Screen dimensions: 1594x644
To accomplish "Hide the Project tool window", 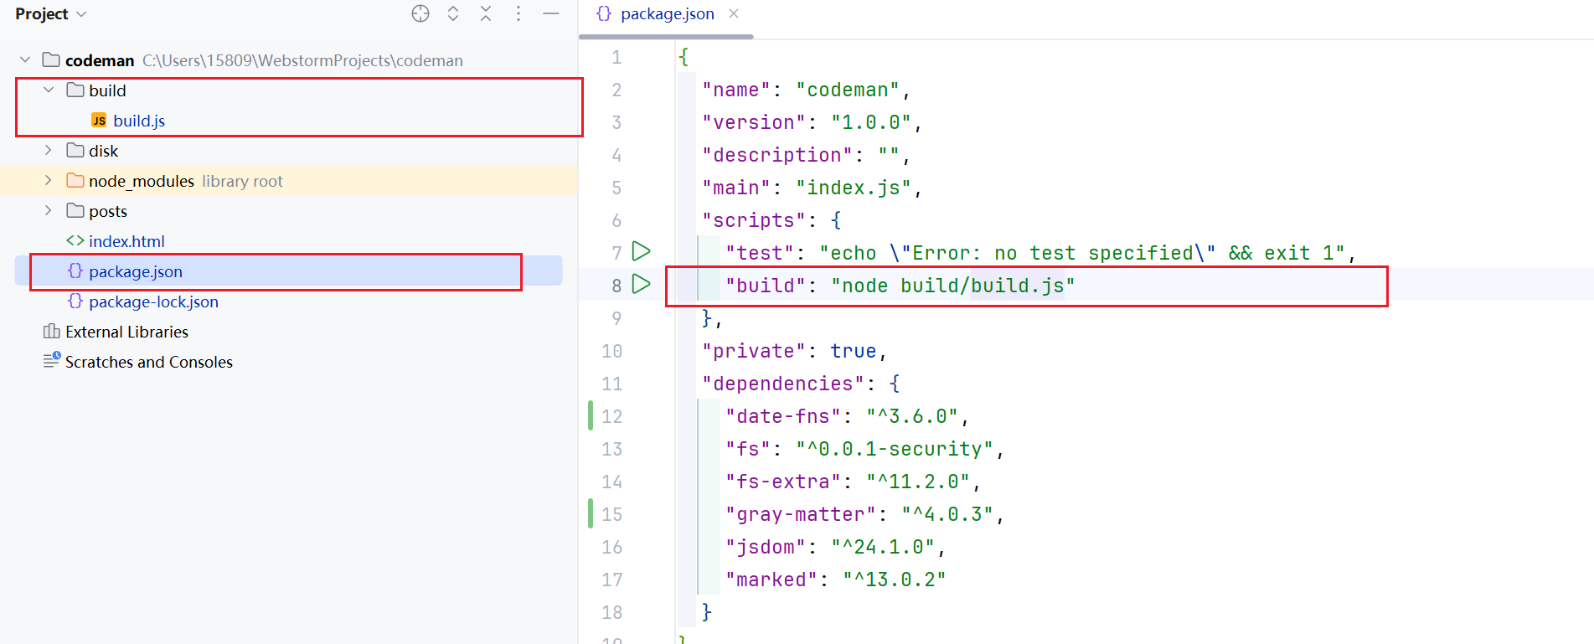I will (x=551, y=13).
